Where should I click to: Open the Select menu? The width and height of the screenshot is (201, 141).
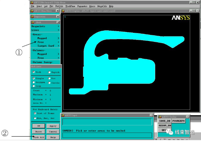point(39,6)
